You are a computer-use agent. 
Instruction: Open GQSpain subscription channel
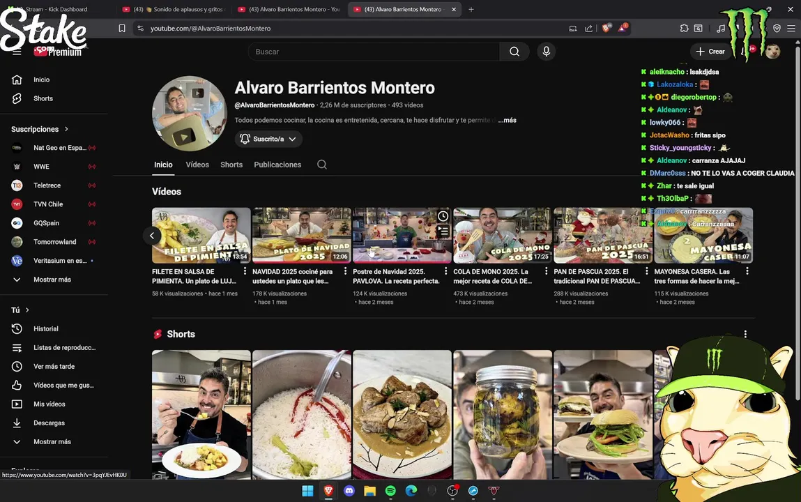(x=54, y=223)
